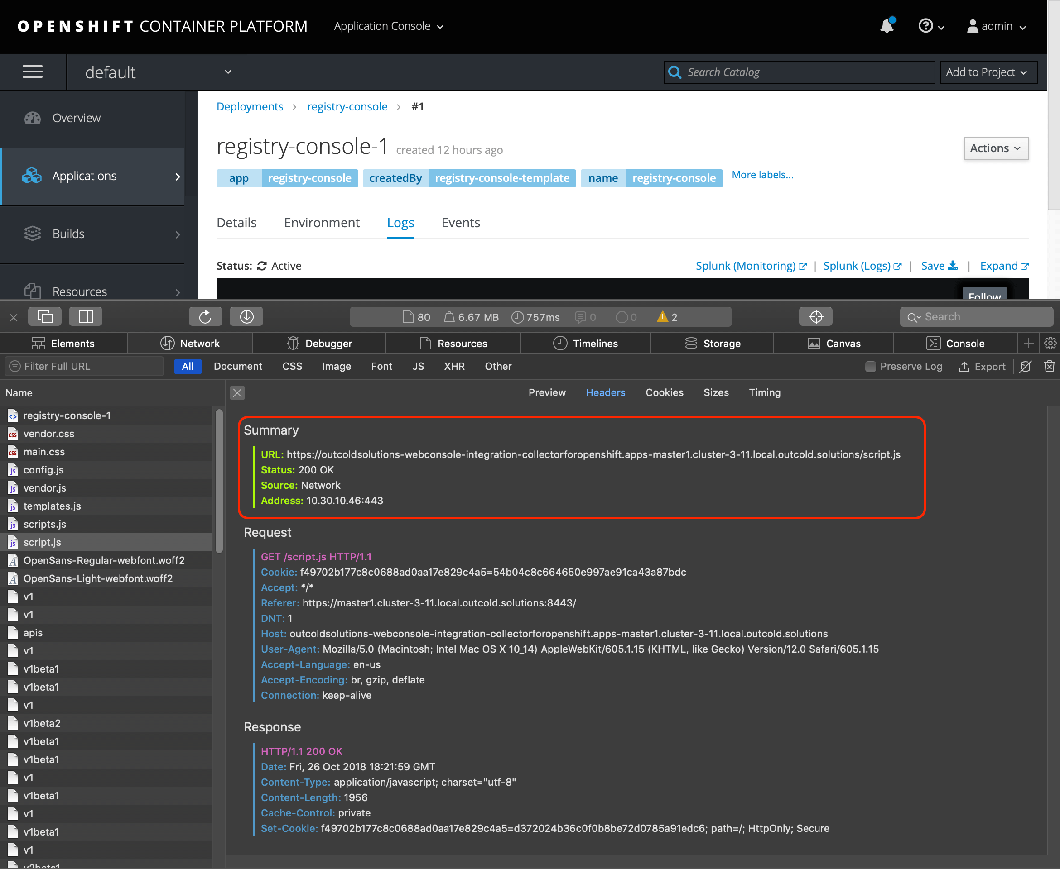This screenshot has width=1060, height=869.
Task: Open the help menu icon in top bar
Action: click(926, 25)
